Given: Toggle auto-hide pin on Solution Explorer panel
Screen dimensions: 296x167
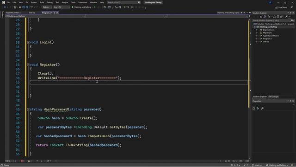Looking at the screenshot, I should (291, 13).
